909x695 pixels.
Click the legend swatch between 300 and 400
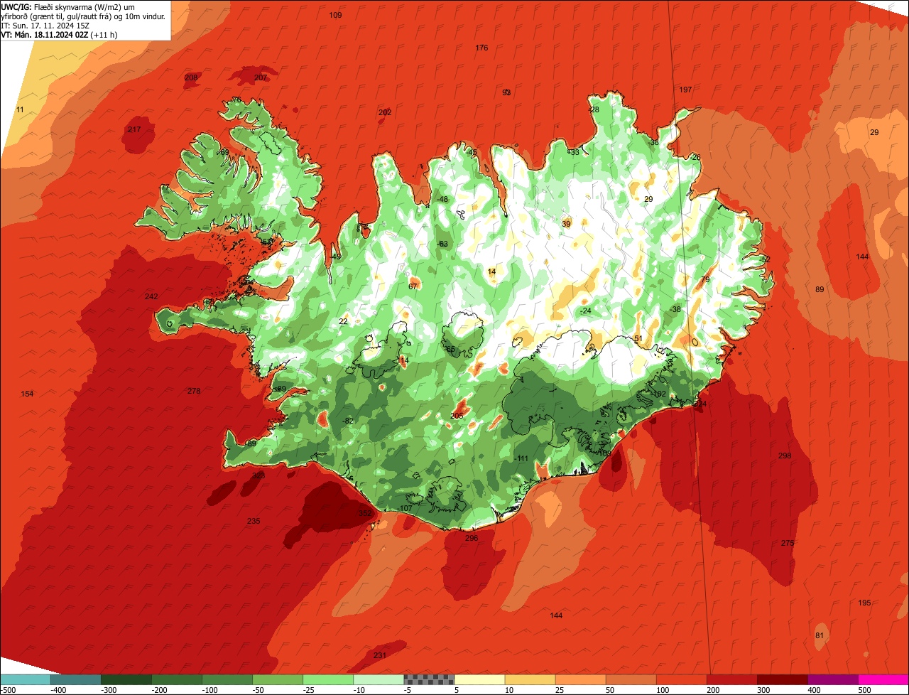782,679
